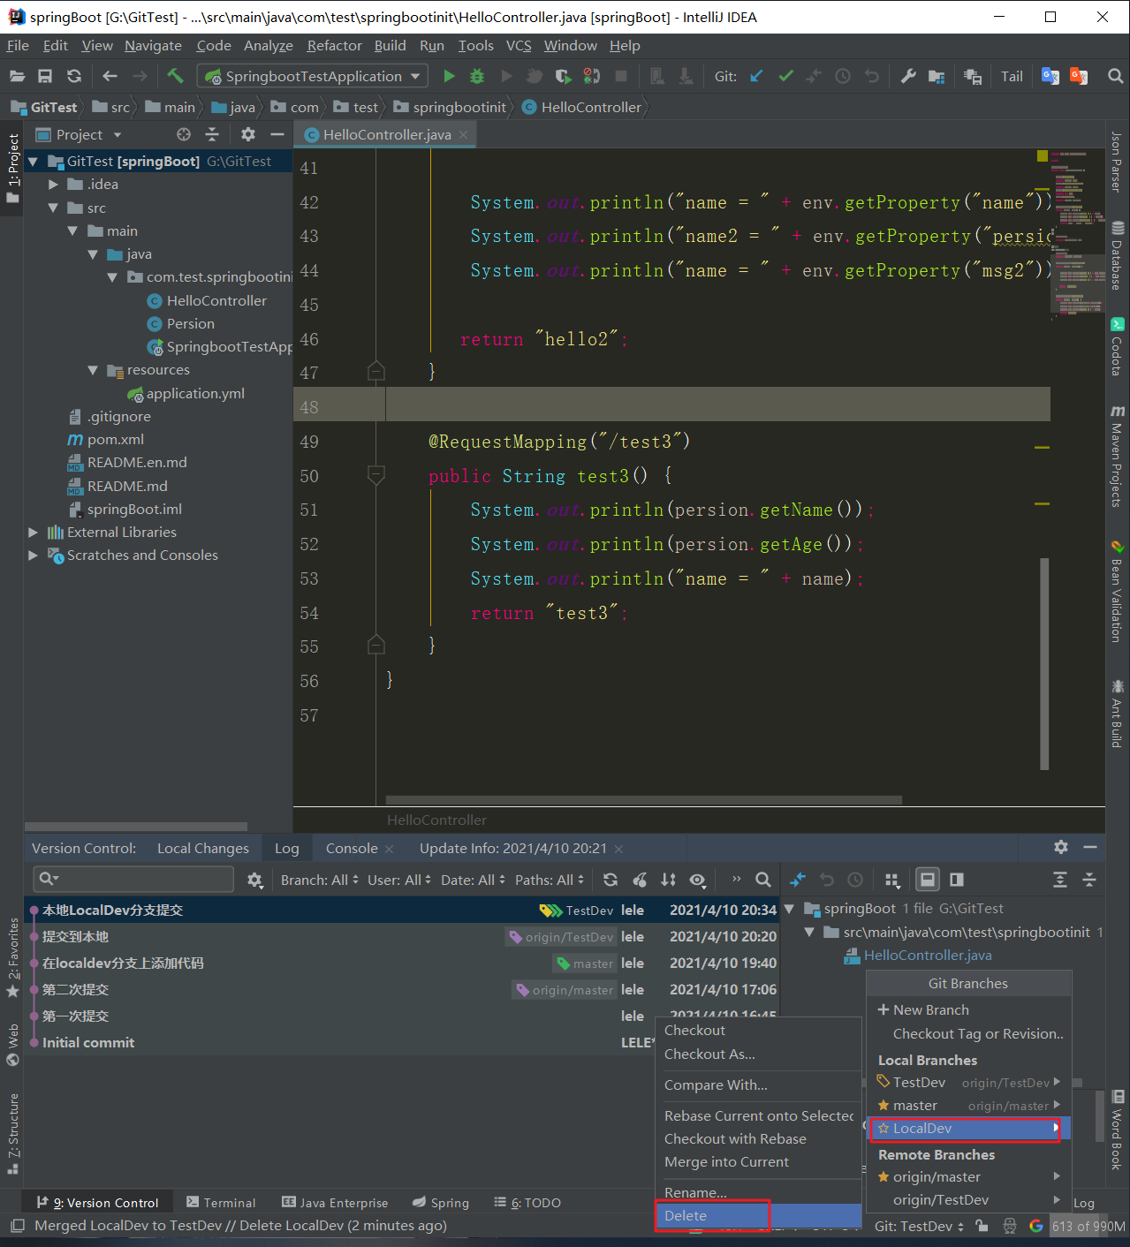The image size is (1130, 1247).
Task: Switch to the Local Changes tab
Action: pos(202,848)
